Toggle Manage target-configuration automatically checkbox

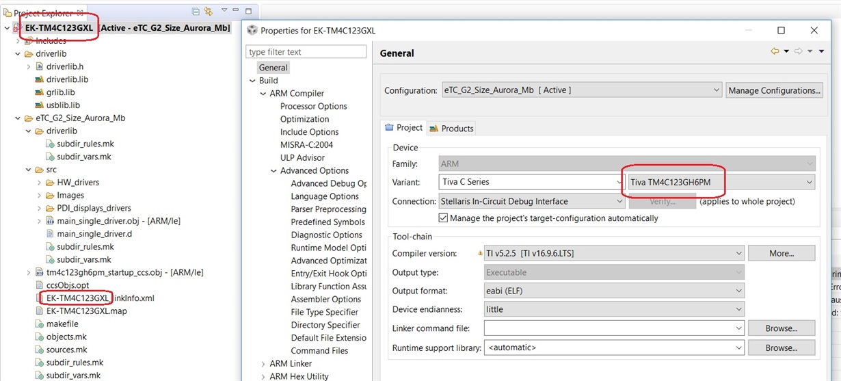click(x=443, y=218)
